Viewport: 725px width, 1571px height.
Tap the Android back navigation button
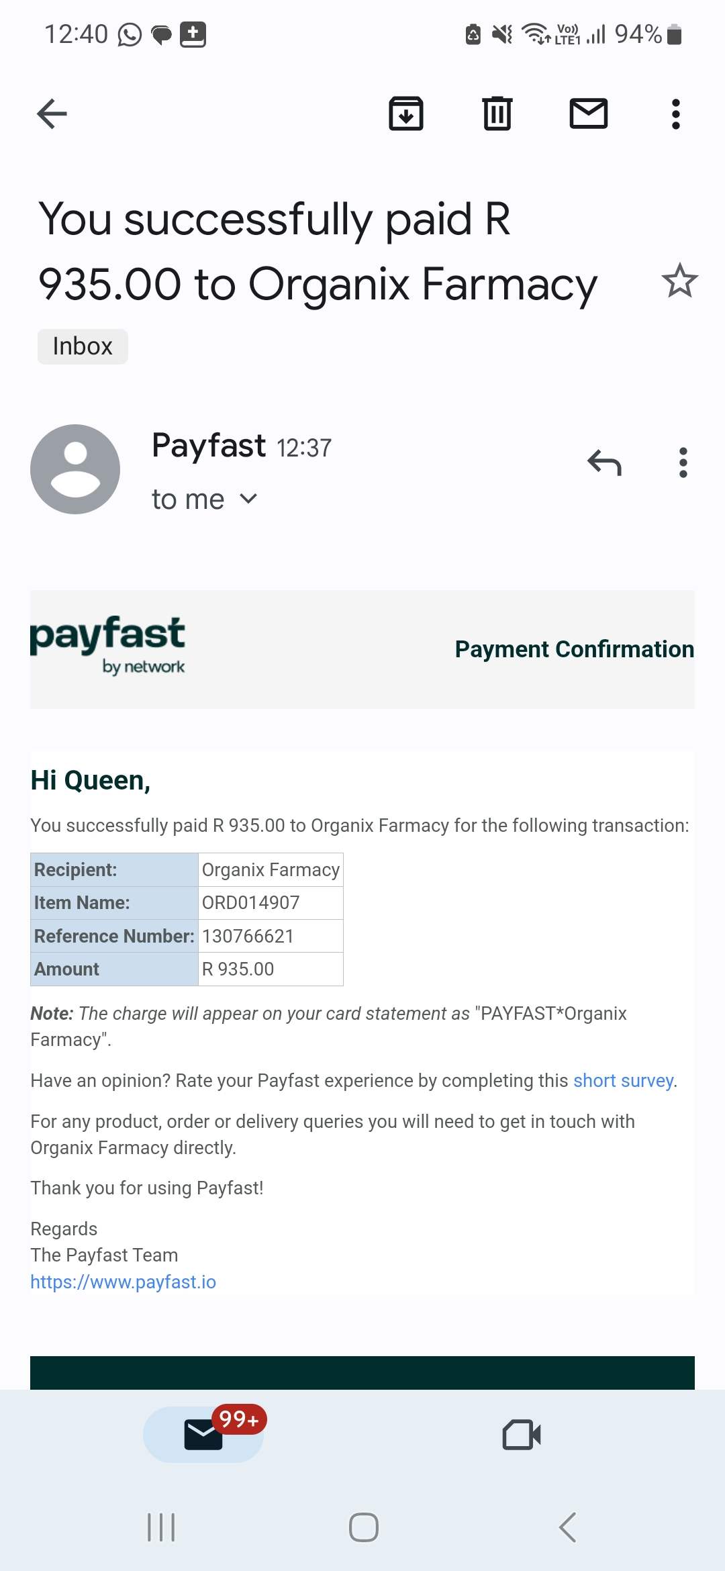[x=567, y=1527]
